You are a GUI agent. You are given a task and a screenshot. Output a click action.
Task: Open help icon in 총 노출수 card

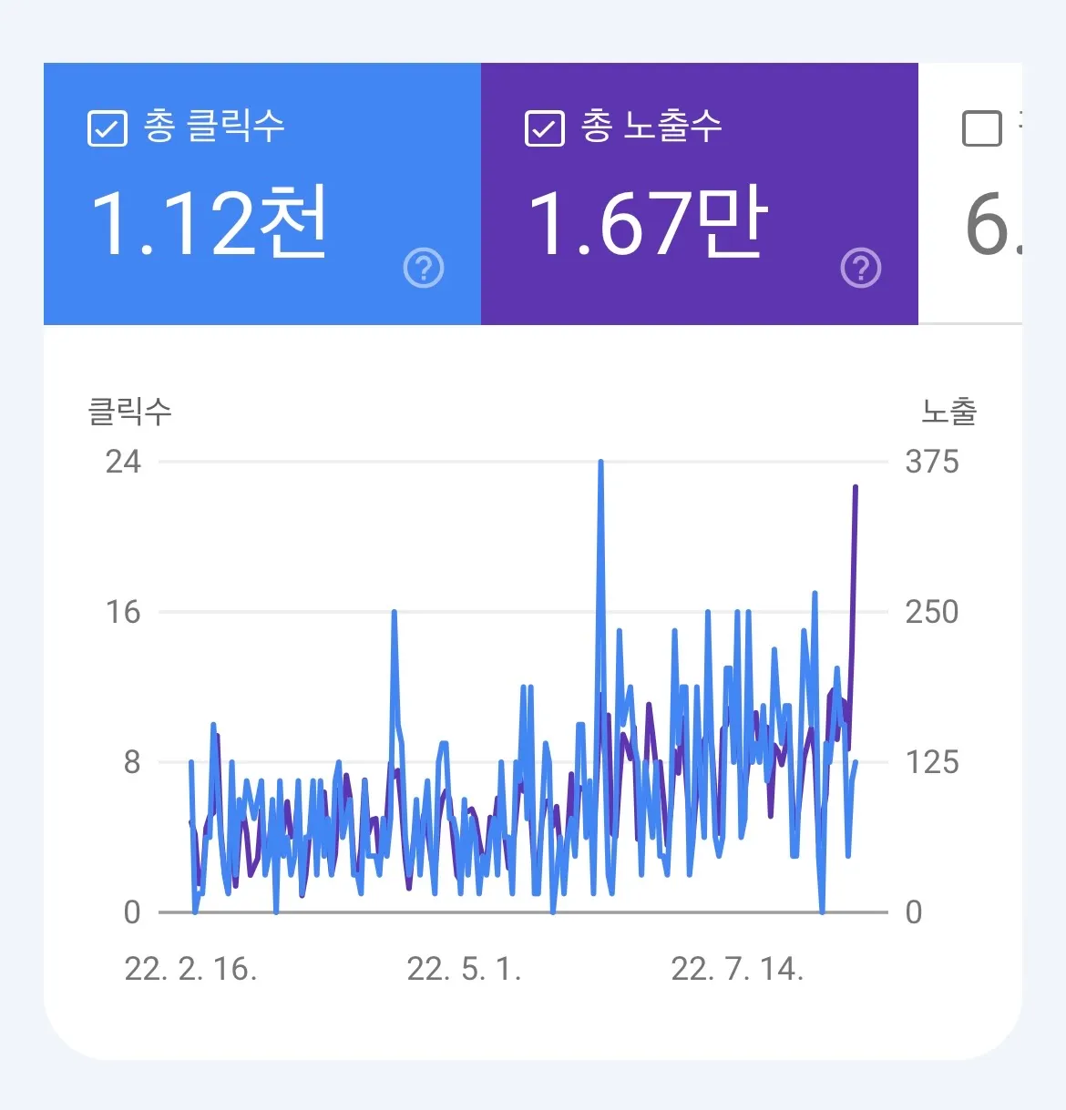click(861, 268)
